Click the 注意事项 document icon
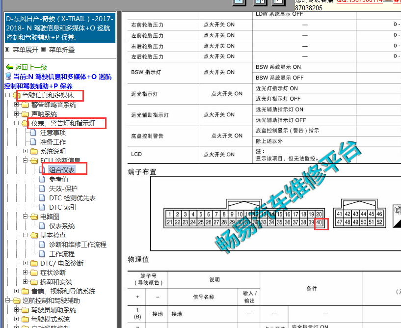Image resolution: width=401 pixels, height=328 pixels. pos(33,133)
